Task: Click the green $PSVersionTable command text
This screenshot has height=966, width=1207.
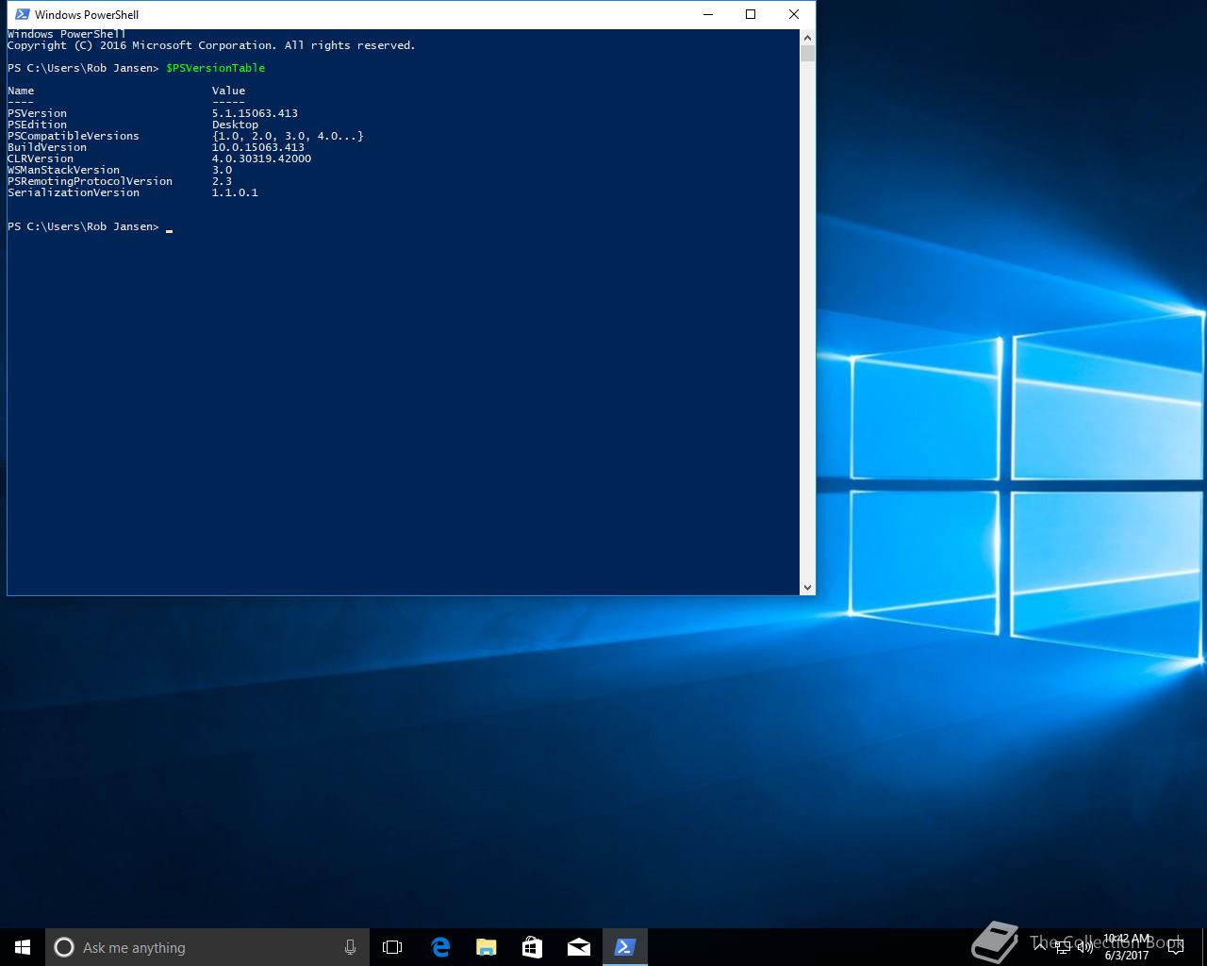Action: tap(215, 67)
